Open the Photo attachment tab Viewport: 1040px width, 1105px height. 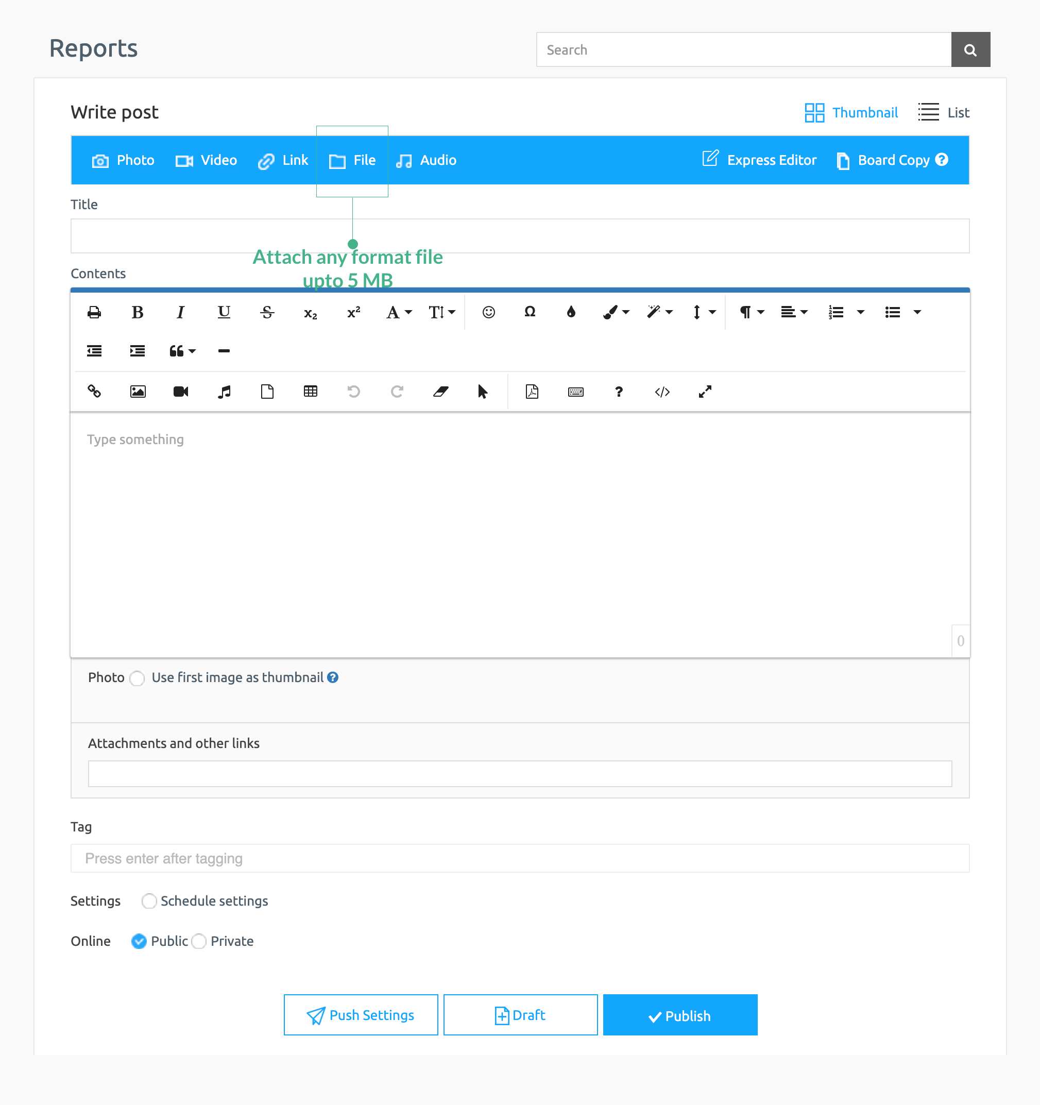(123, 160)
